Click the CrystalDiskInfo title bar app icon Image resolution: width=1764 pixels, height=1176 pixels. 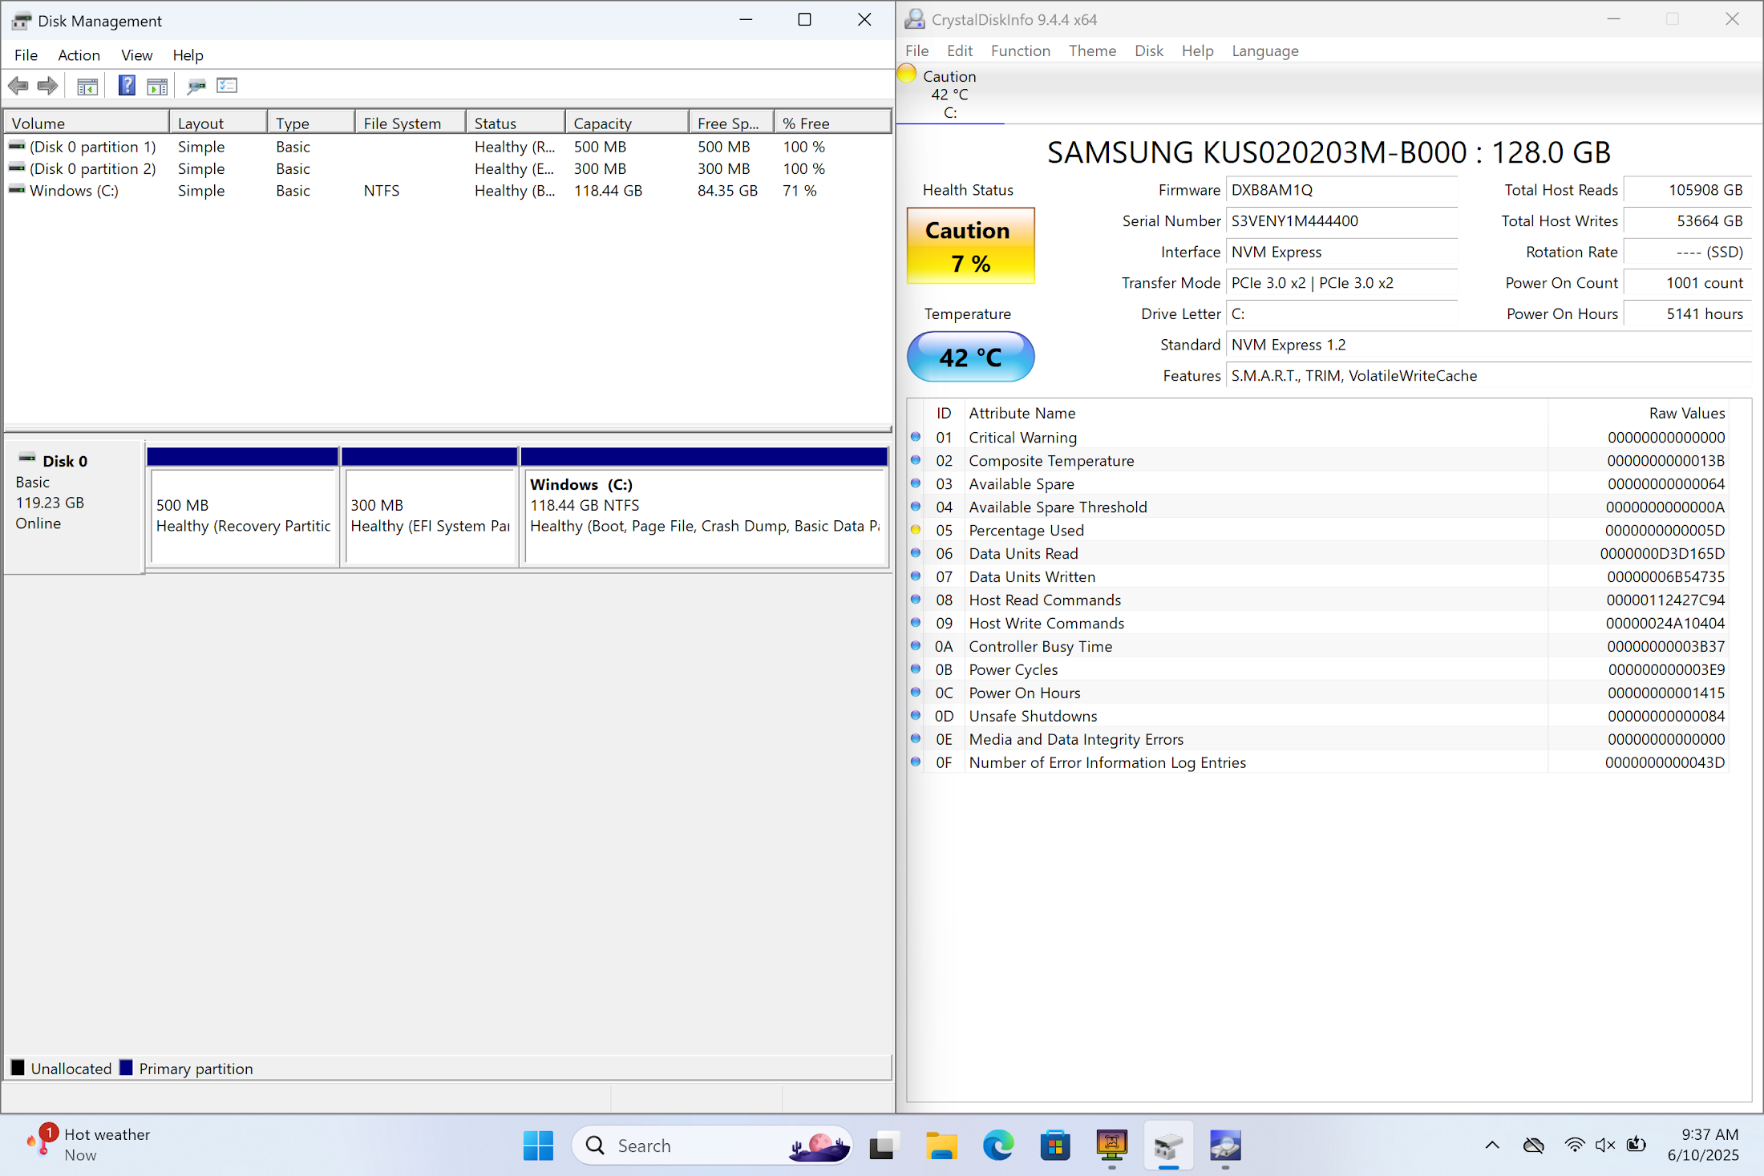[x=915, y=19]
